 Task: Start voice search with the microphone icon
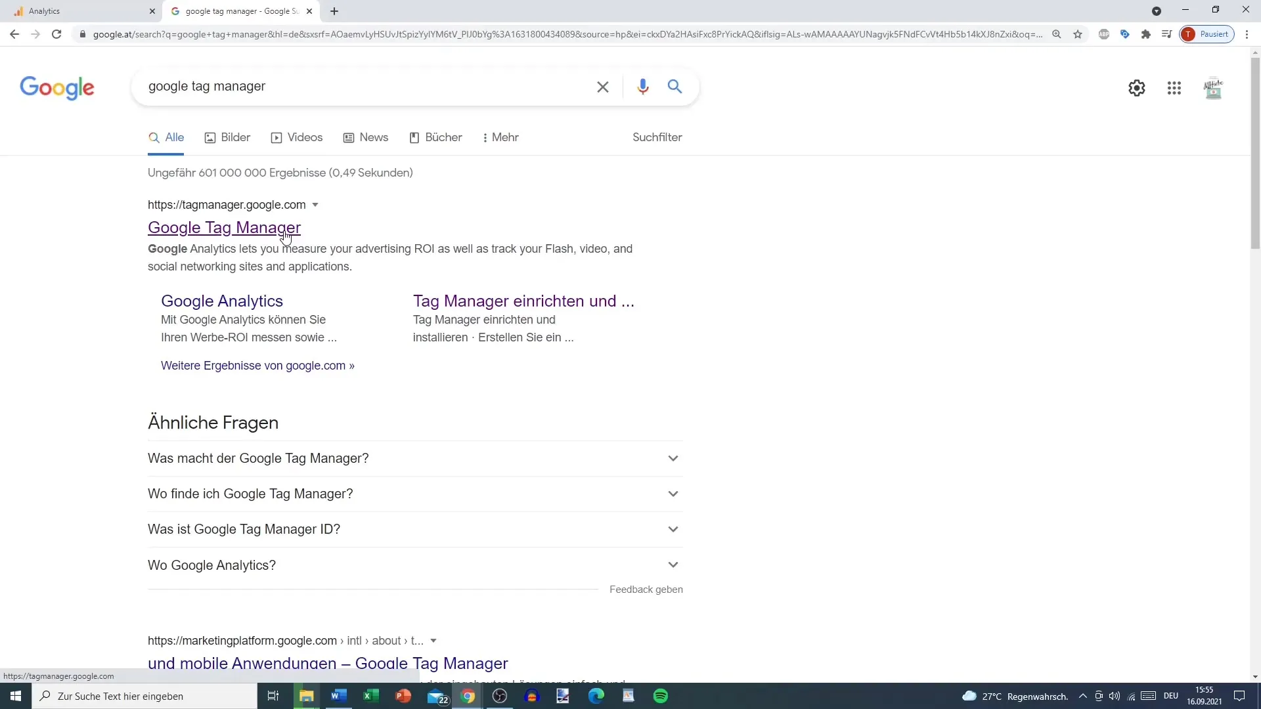click(642, 87)
